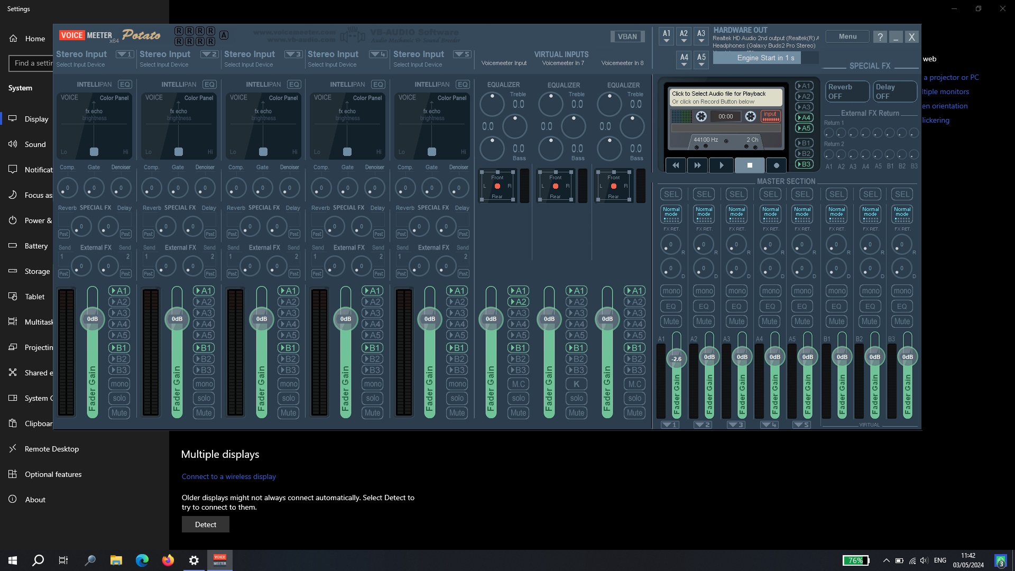Toggle EQ on Stereo Input 1 Intellipan
This screenshot has width=1015, height=571.
125,85
